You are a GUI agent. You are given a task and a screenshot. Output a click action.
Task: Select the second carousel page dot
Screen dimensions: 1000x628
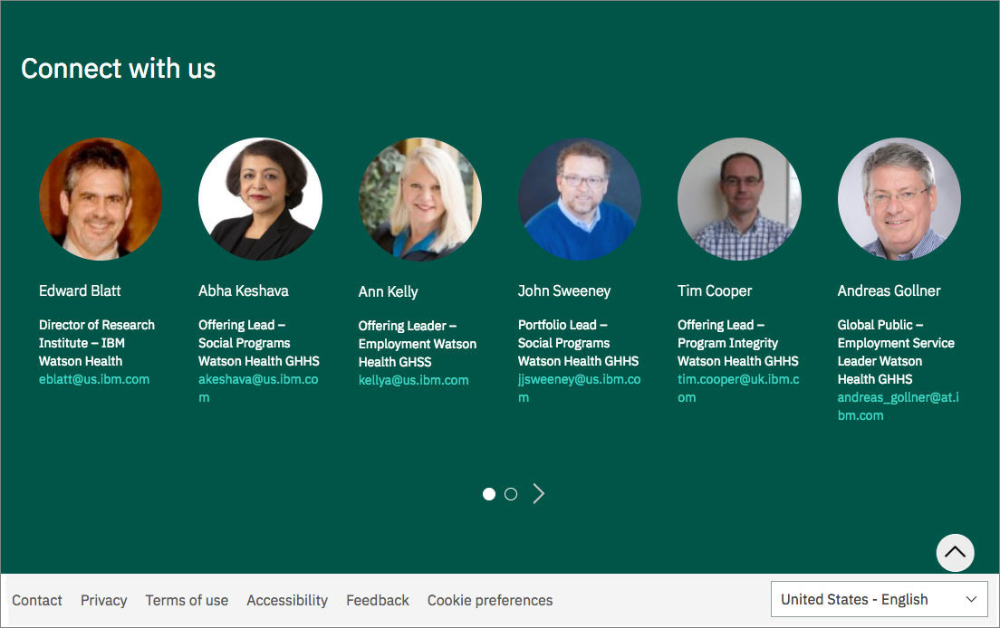511,494
